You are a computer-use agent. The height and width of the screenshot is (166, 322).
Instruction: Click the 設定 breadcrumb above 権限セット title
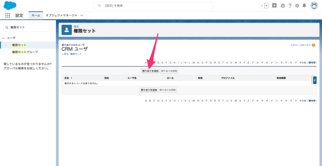[76, 27]
